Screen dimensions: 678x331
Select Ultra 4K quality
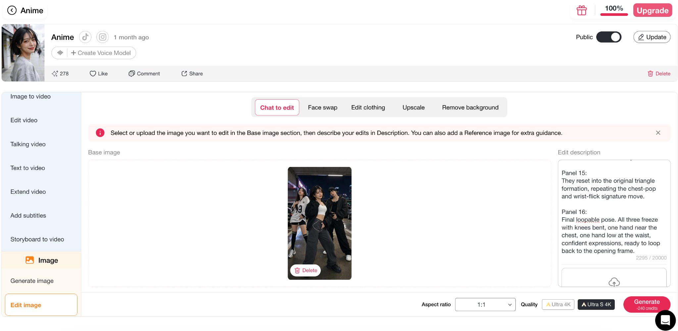558,305
